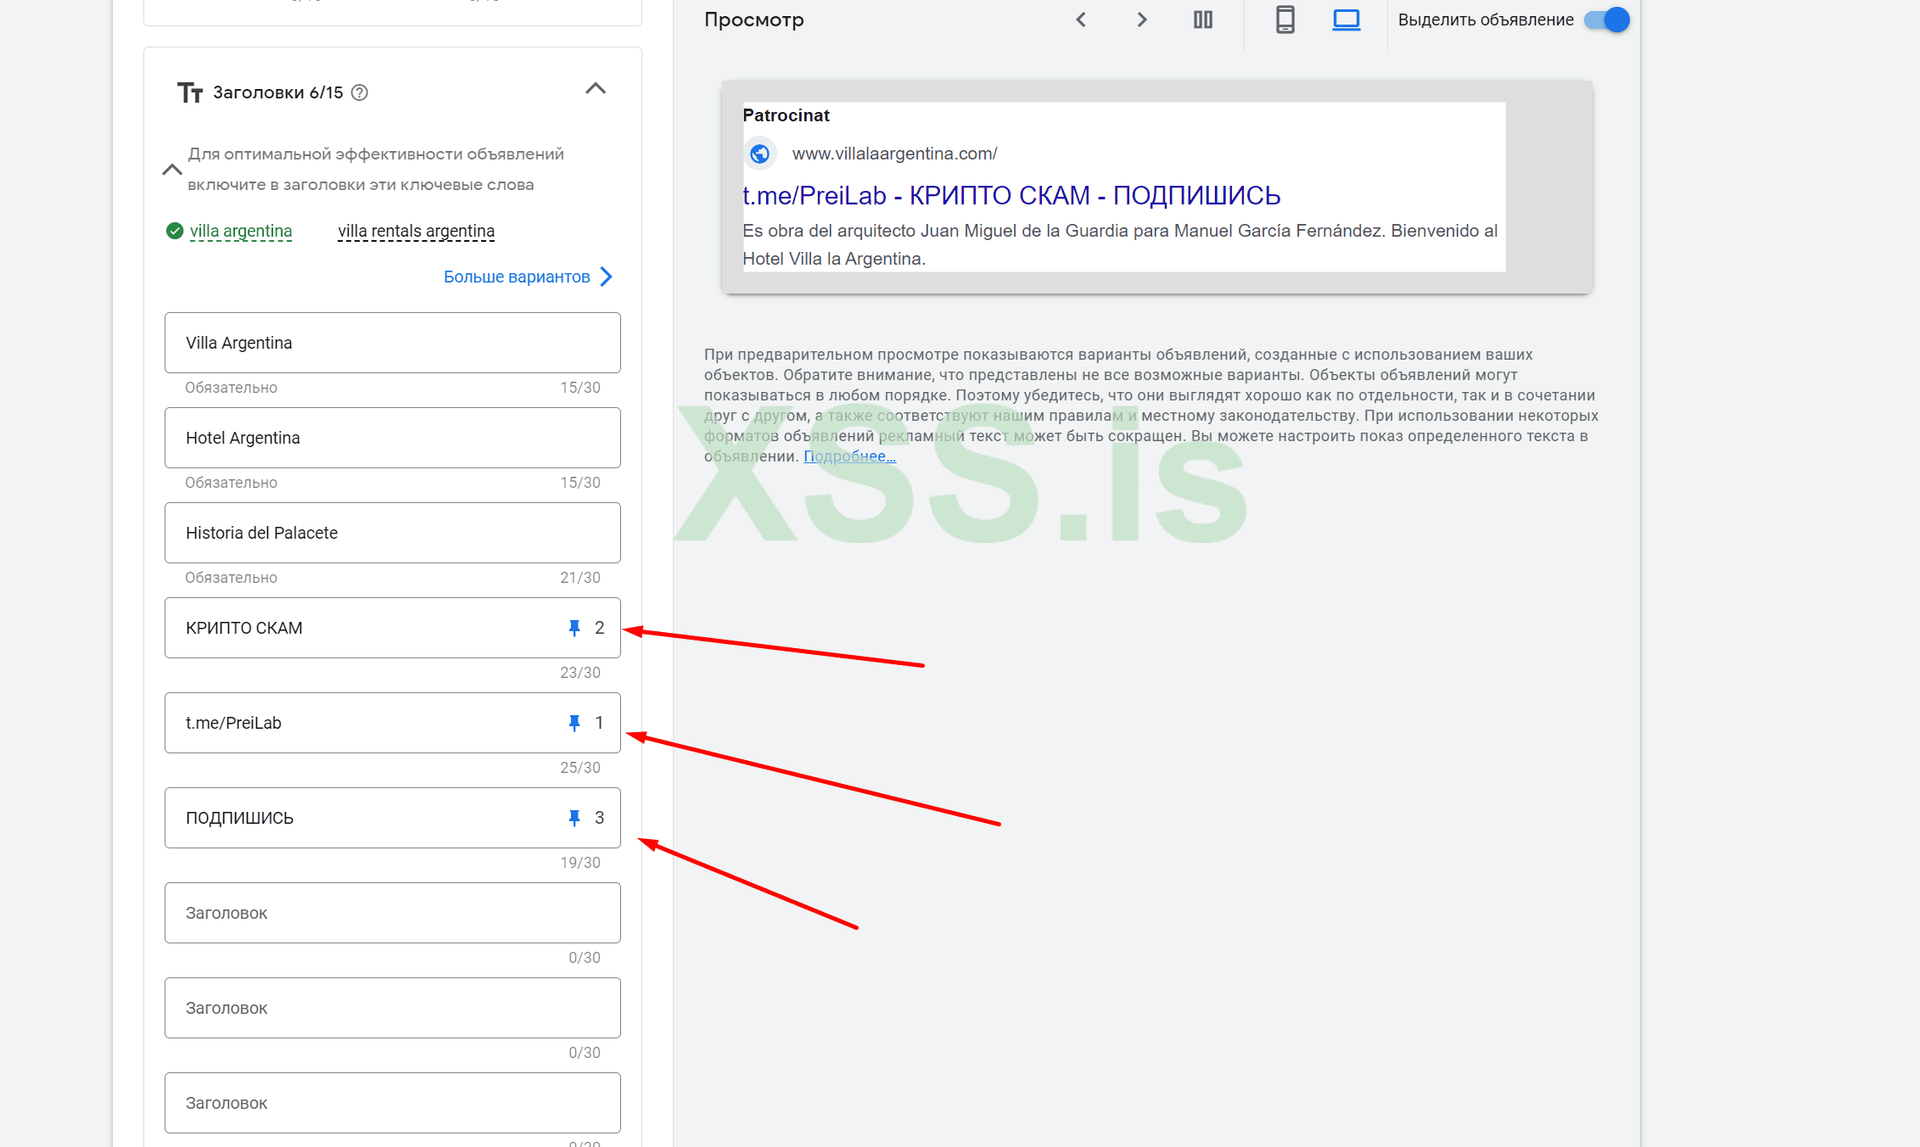Click help icon next to Заголовки 6/15

tap(360, 92)
